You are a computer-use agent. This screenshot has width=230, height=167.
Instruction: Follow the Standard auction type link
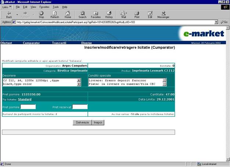coord(25,99)
